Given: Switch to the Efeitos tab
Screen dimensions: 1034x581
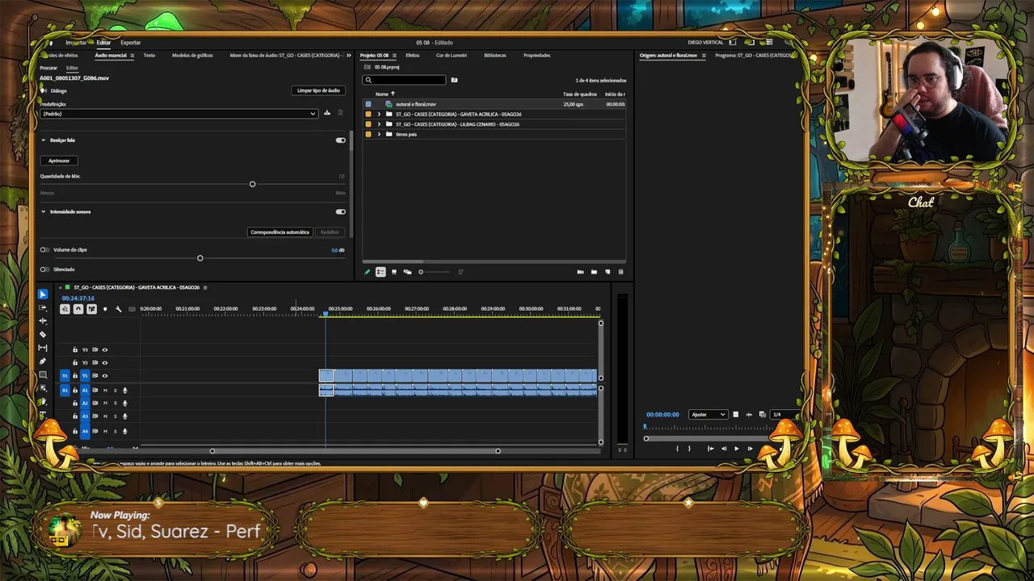Looking at the screenshot, I should point(412,56).
